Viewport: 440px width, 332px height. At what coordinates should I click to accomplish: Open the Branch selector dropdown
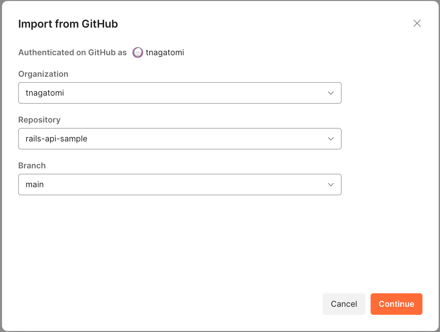(x=180, y=185)
